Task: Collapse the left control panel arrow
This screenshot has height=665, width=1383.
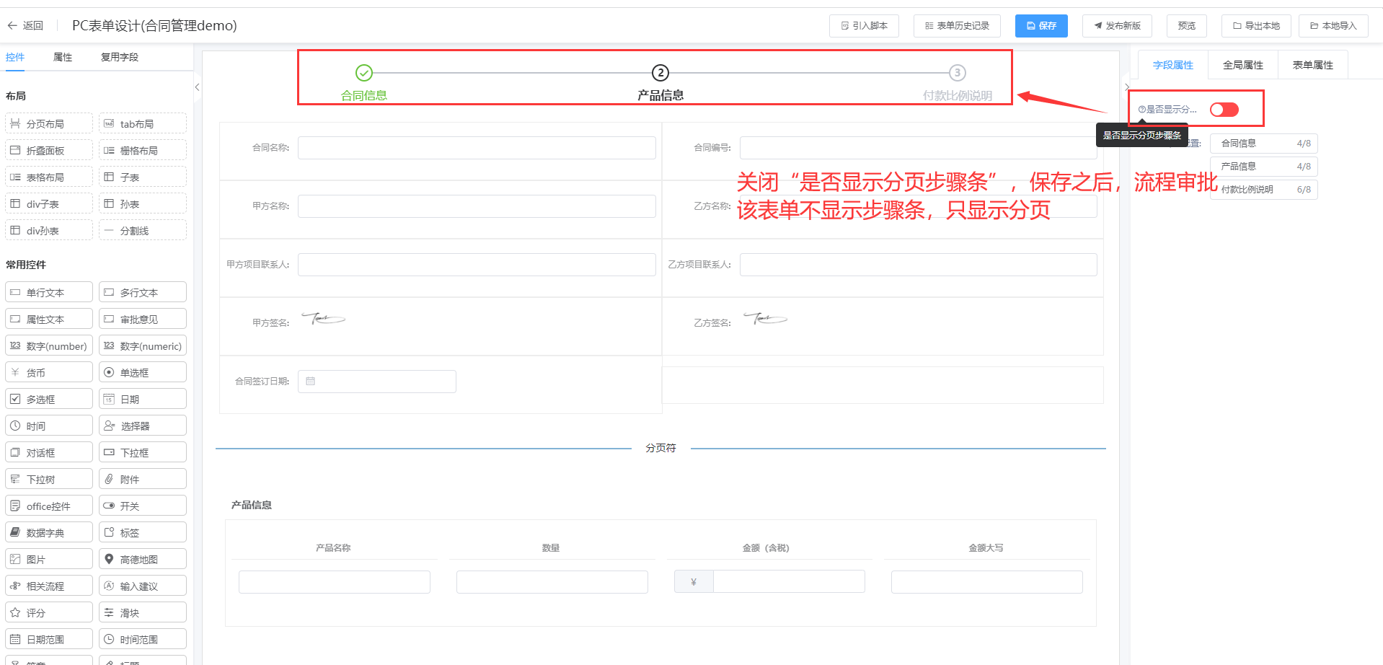Action: [197, 87]
